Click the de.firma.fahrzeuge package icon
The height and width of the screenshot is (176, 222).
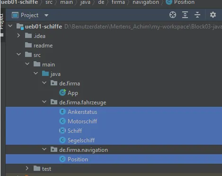[54, 102]
